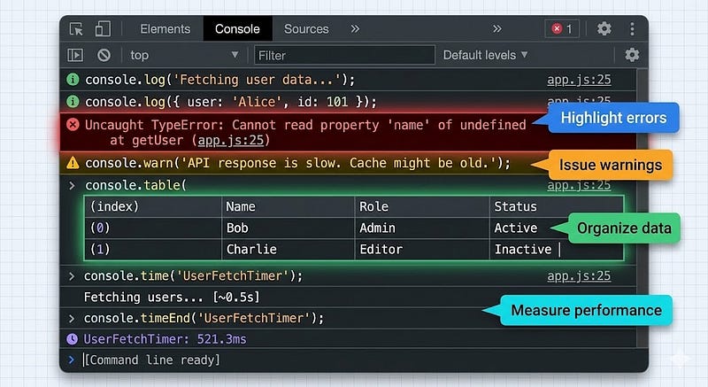Show more tabs via the chevron after Sources
Screen dimensions: 708x387
(x=356, y=29)
